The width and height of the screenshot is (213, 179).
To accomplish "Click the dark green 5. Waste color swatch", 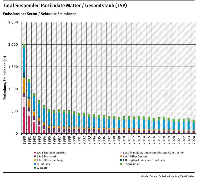I will (35, 168).
